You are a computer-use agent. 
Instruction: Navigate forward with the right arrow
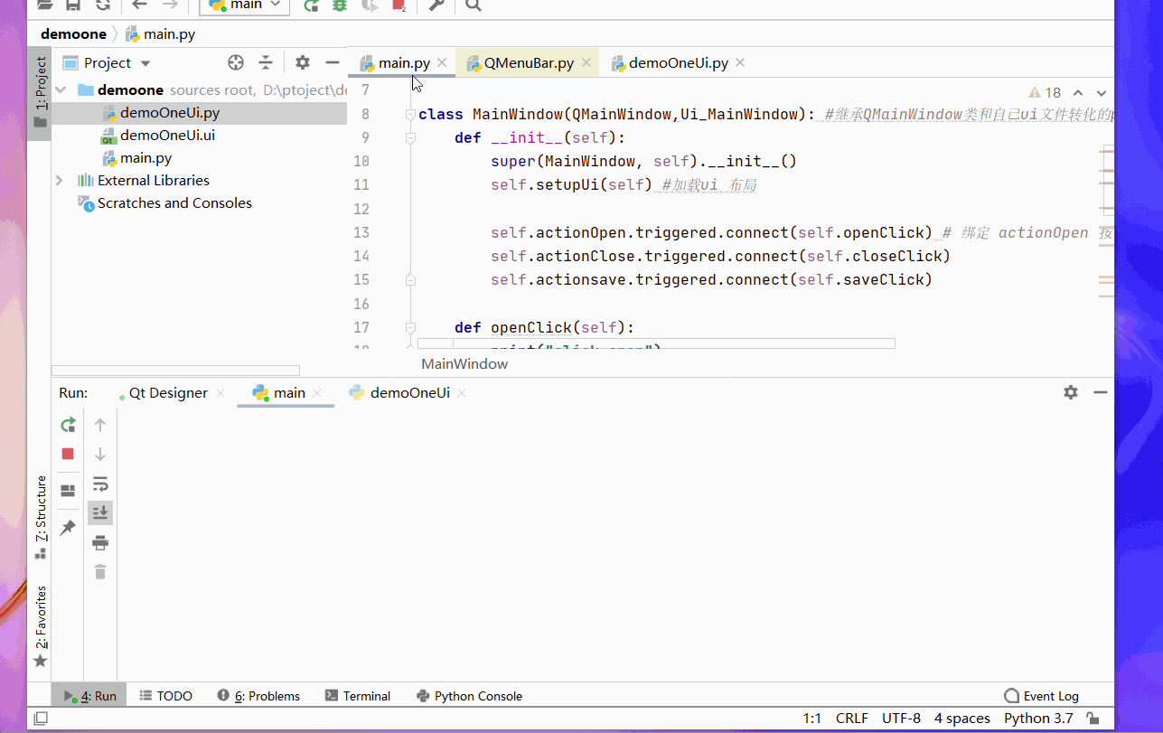170,5
